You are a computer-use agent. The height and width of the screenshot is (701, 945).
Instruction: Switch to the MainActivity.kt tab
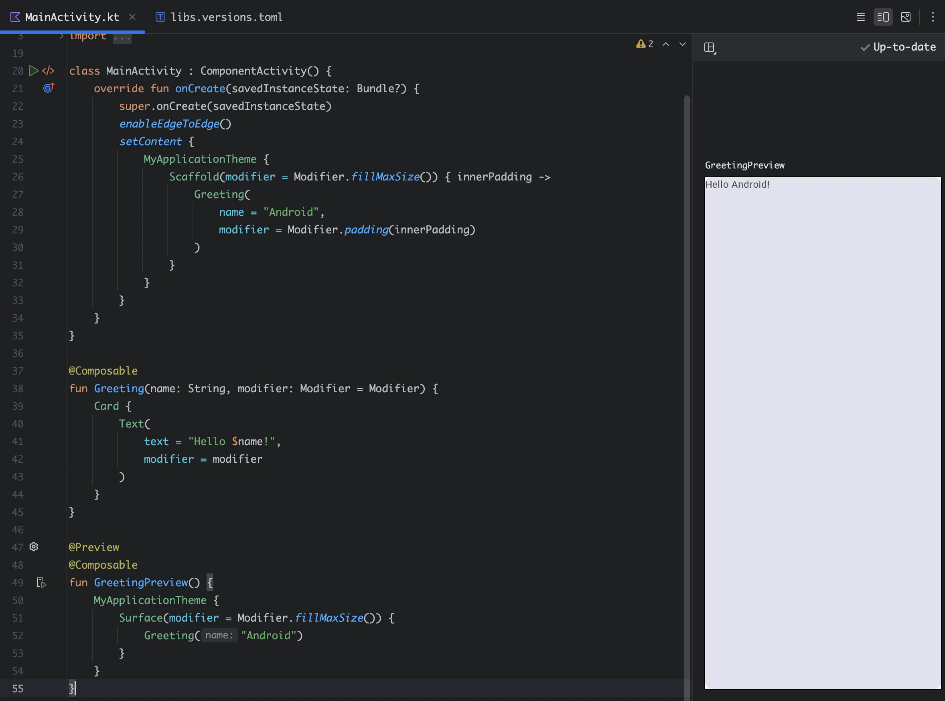[x=72, y=17]
